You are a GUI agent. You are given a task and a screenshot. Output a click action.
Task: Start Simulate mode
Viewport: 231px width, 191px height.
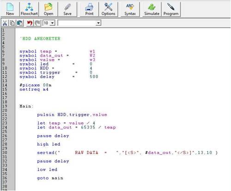pyautogui.click(x=152, y=9)
